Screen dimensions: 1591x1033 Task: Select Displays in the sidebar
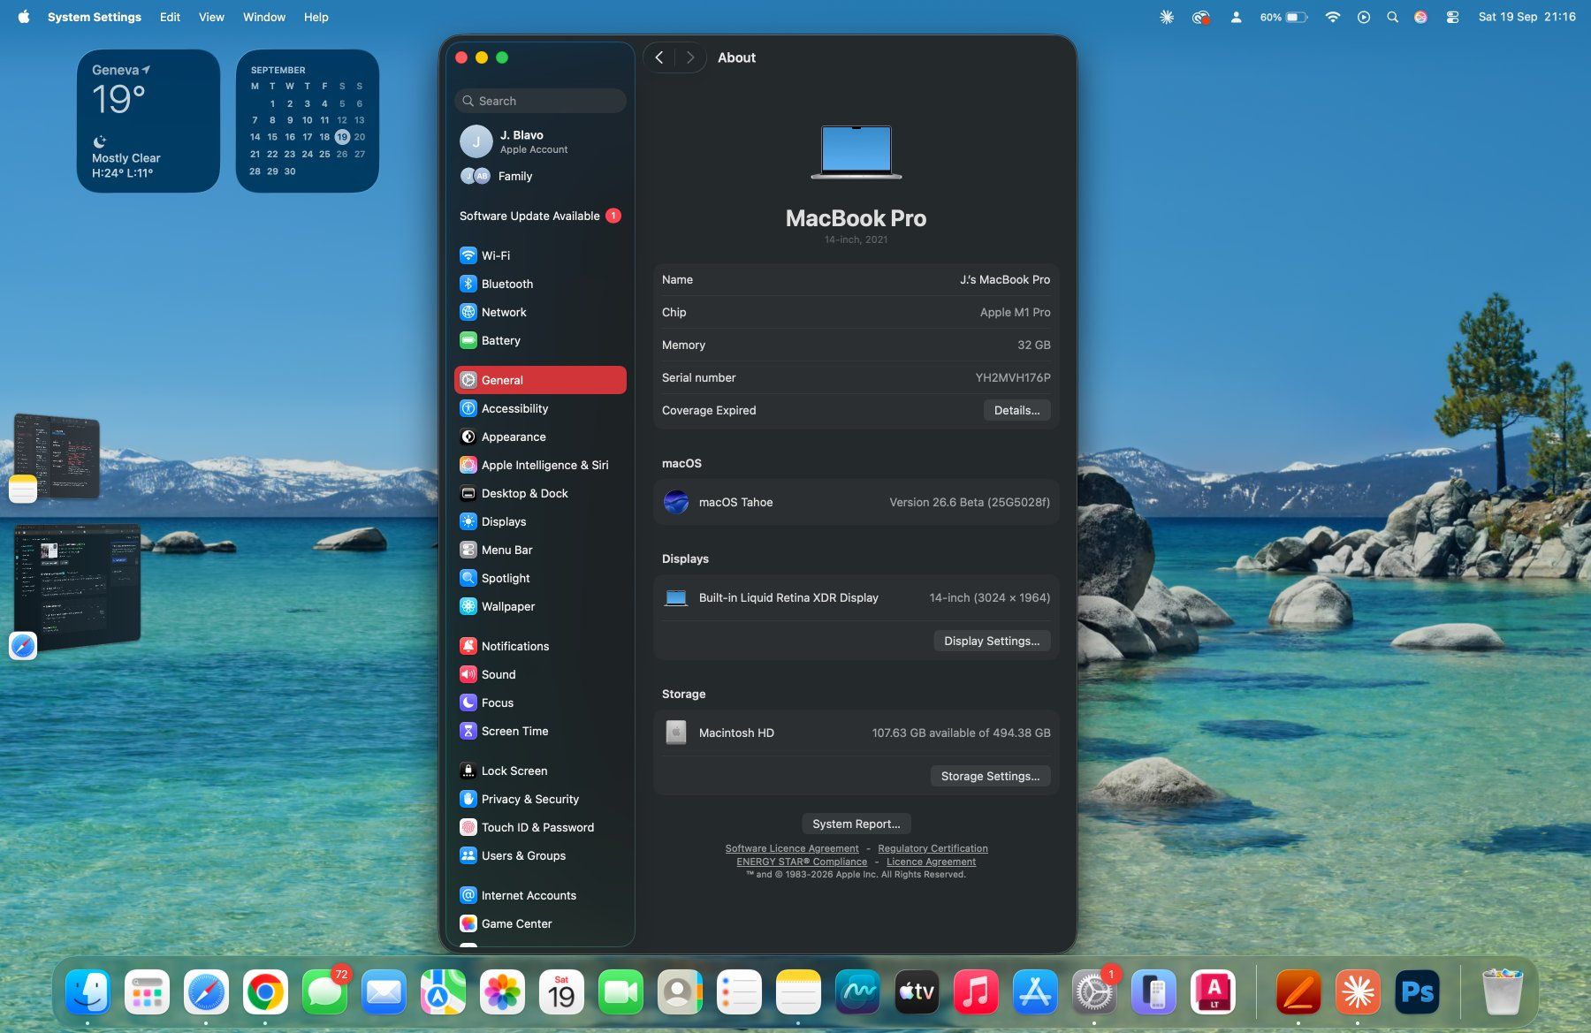(x=540, y=521)
